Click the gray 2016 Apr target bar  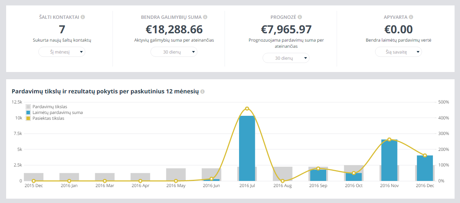click(140, 177)
